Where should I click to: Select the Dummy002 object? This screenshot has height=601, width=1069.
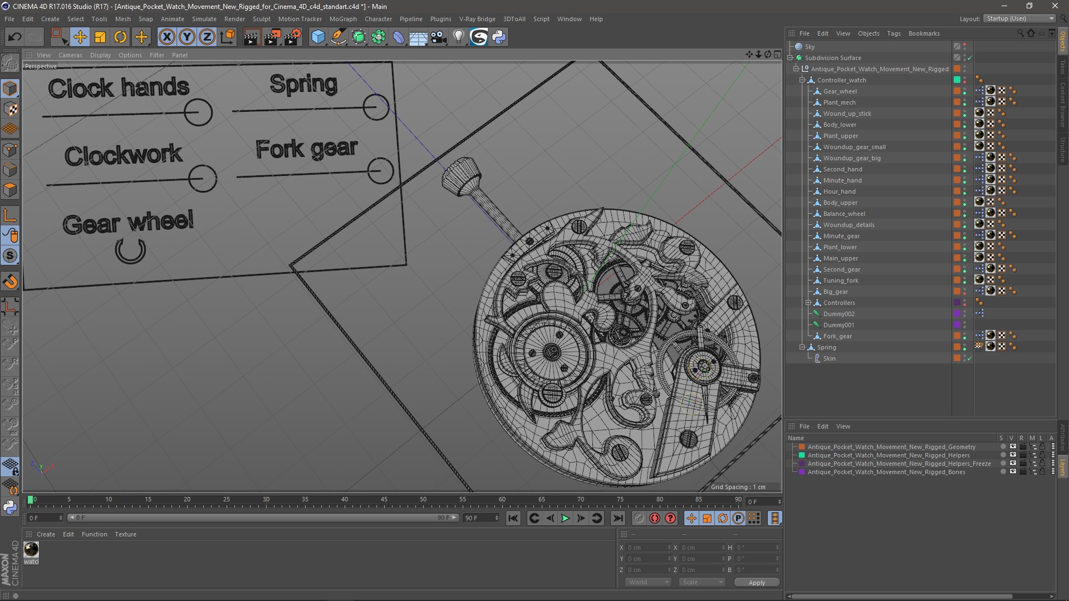[x=838, y=314]
